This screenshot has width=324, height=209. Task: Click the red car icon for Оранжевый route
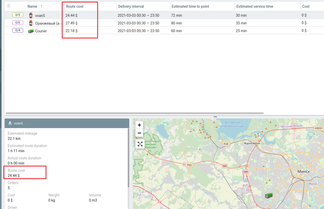click(31, 23)
